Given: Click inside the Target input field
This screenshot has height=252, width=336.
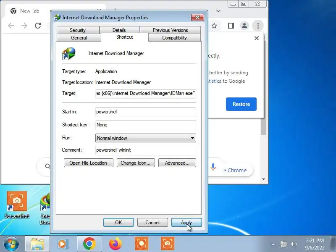Looking at the screenshot, I should 145,93.
